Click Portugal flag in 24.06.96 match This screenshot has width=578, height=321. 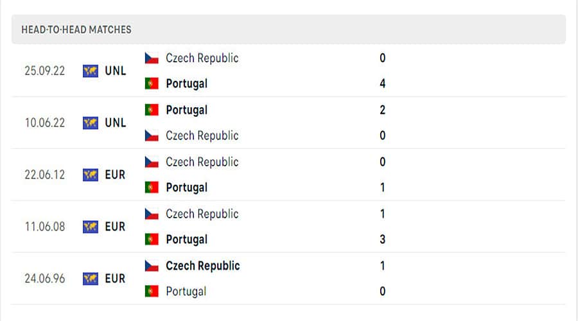click(152, 291)
